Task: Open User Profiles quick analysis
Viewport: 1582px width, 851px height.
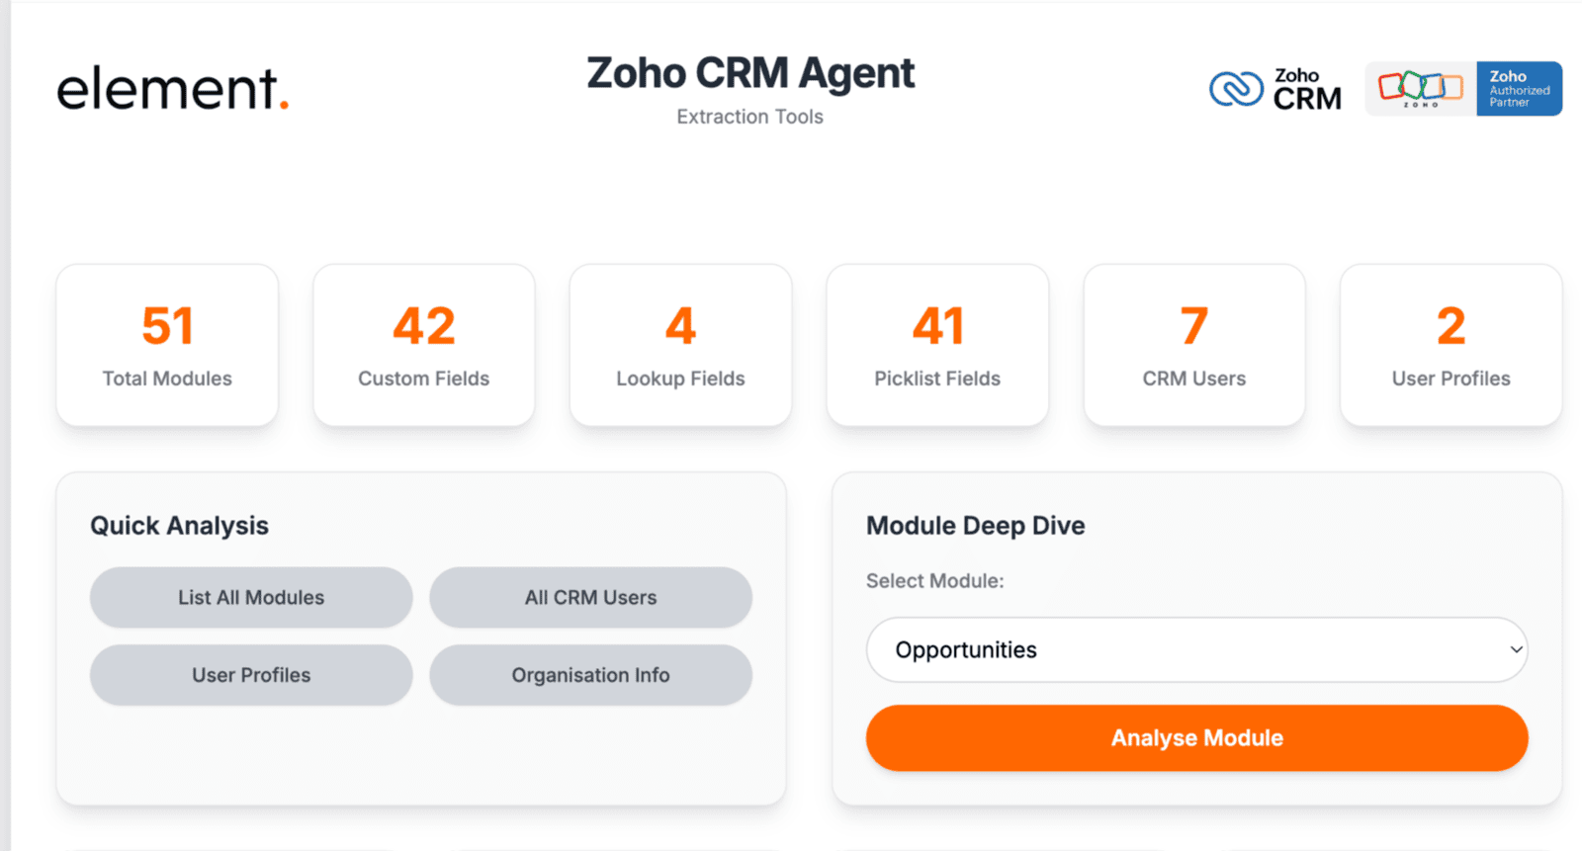Action: (251, 675)
